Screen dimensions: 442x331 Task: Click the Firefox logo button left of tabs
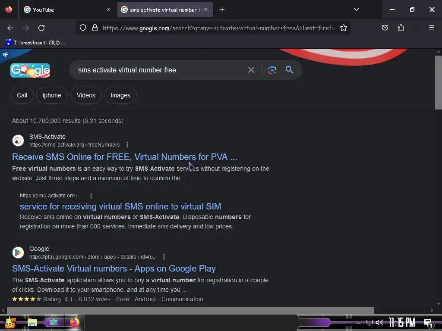[9, 9]
